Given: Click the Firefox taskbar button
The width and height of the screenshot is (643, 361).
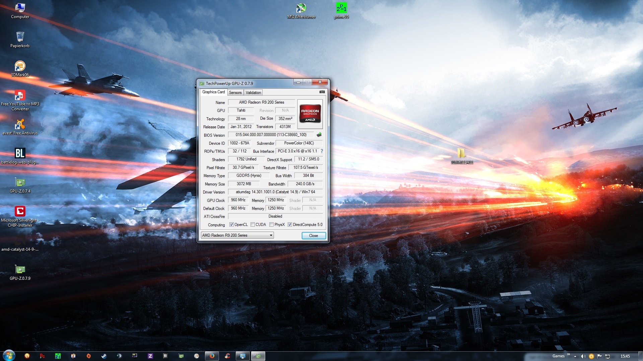Looking at the screenshot, I should point(212,356).
